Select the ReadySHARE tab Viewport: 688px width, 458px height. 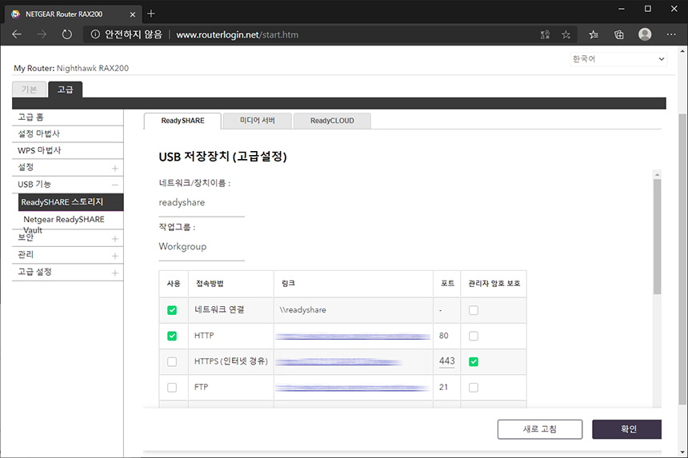(182, 121)
